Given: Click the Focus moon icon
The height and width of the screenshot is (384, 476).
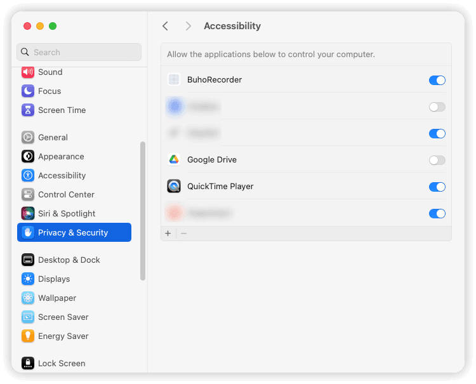Looking at the screenshot, I should (28, 91).
